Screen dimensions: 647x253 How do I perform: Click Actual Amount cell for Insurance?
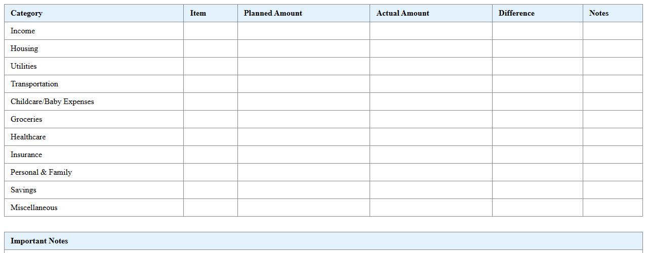[431, 155]
